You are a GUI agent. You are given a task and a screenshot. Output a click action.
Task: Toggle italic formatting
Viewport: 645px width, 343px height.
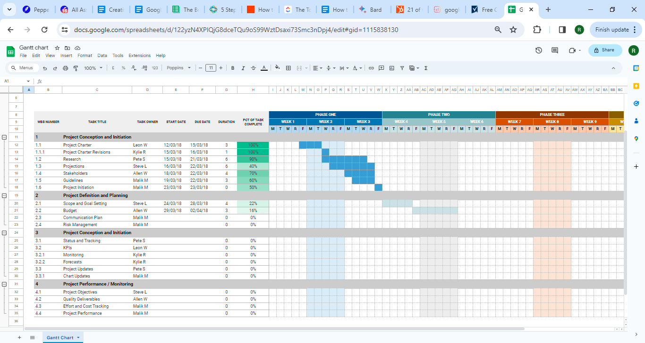243,68
